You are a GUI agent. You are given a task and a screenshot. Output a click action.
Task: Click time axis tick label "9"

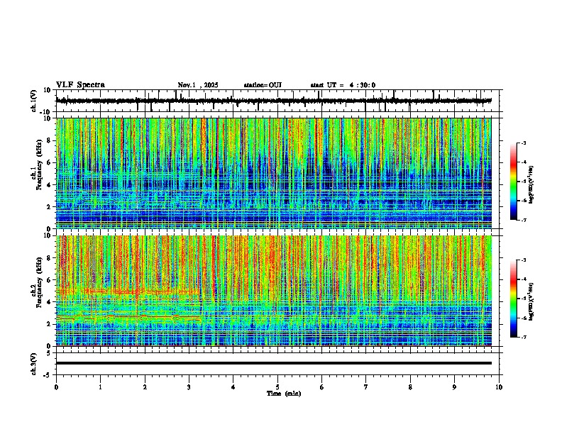[x=454, y=387]
